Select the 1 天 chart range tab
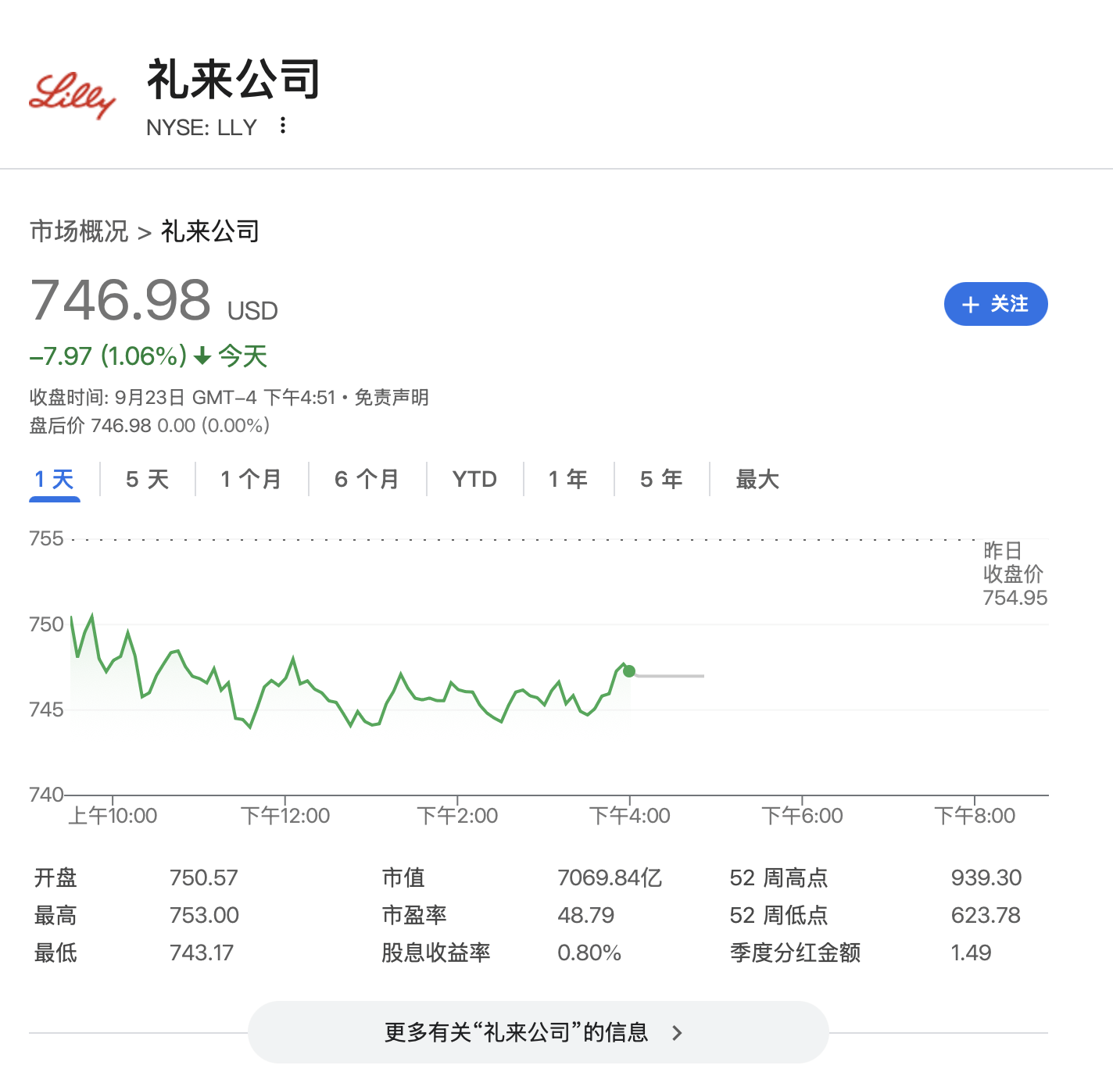The width and height of the screenshot is (1113, 1083). [54, 479]
